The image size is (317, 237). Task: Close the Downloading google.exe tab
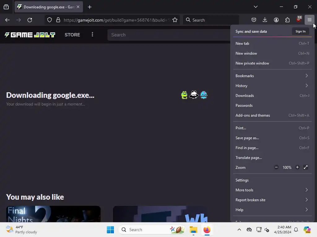(x=78, y=7)
